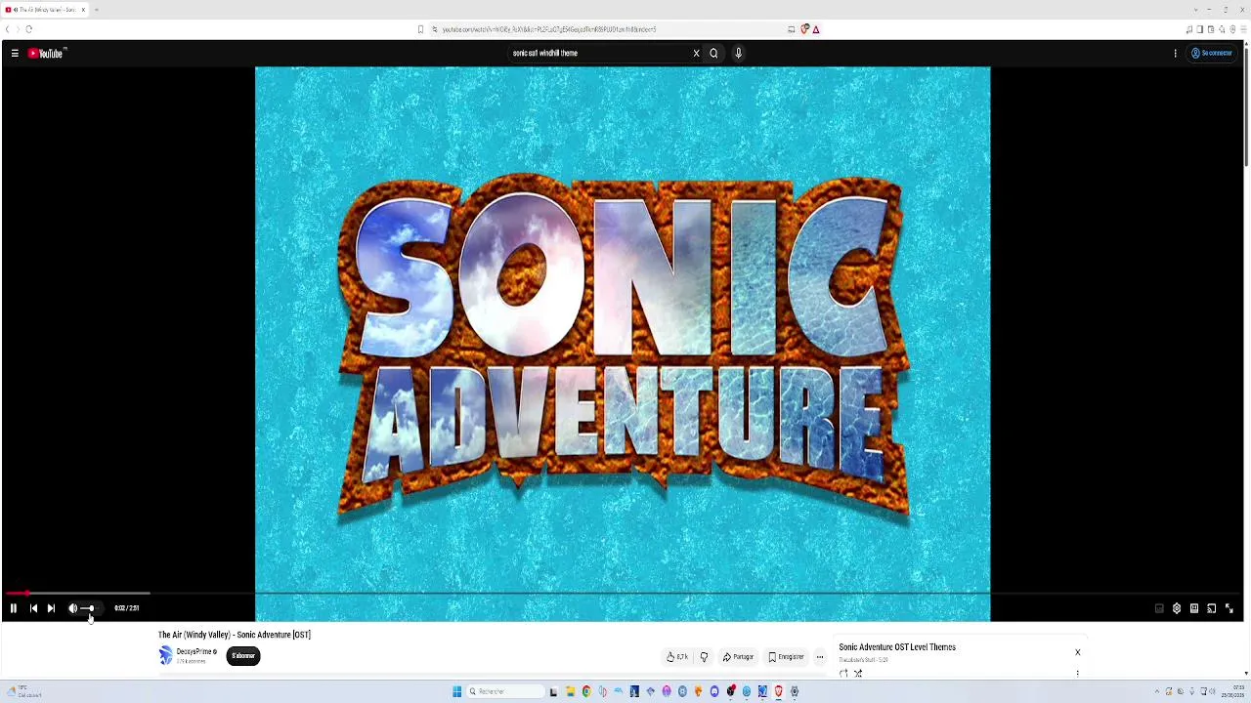This screenshot has height=703, width=1251.
Task: Select the video title text
Action: pyautogui.click(x=235, y=635)
